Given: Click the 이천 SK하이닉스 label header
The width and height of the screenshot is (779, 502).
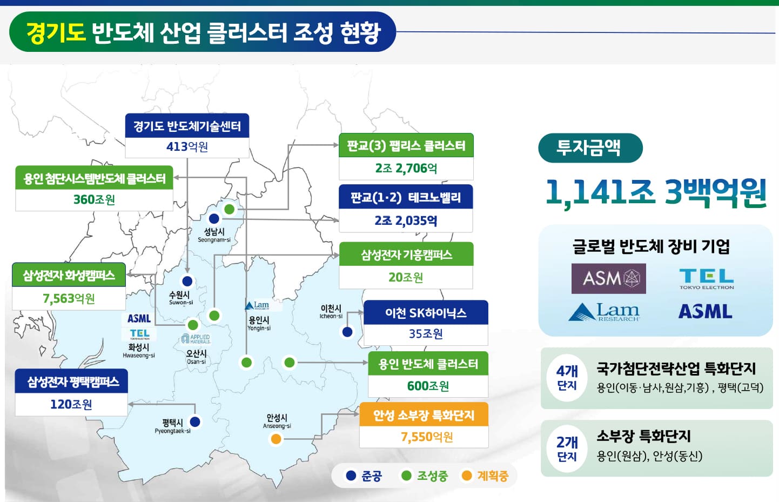Looking at the screenshot, I should pos(426,313).
